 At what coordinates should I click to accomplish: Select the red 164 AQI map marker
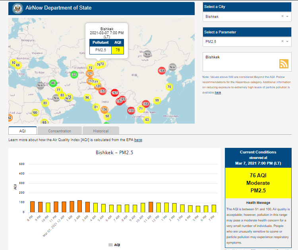point(162,70)
